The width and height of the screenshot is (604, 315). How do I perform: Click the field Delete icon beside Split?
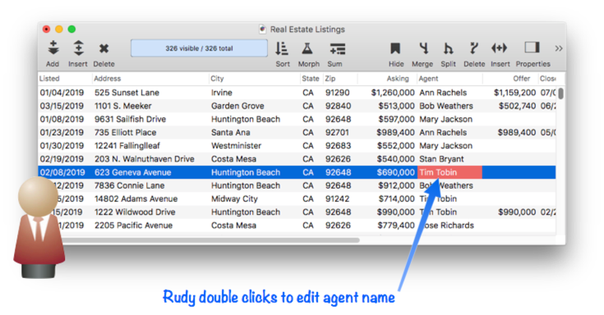pyautogui.click(x=474, y=48)
